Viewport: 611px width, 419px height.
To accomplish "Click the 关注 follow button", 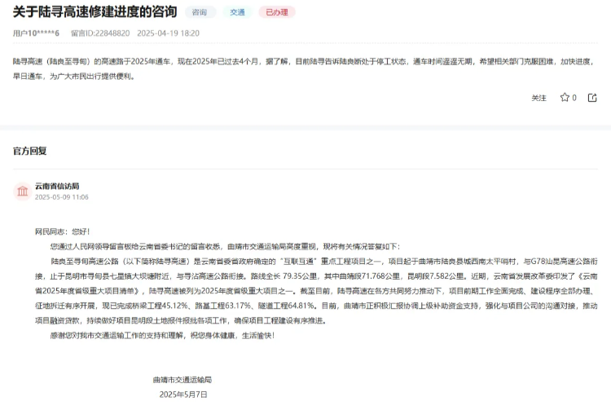I will 538,98.
